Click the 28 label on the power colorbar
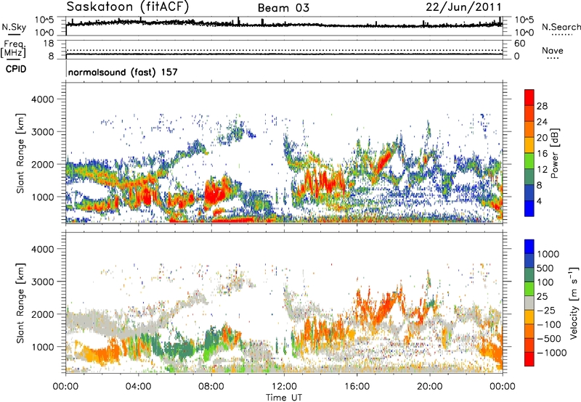This screenshot has width=581, height=402. tap(542, 106)
